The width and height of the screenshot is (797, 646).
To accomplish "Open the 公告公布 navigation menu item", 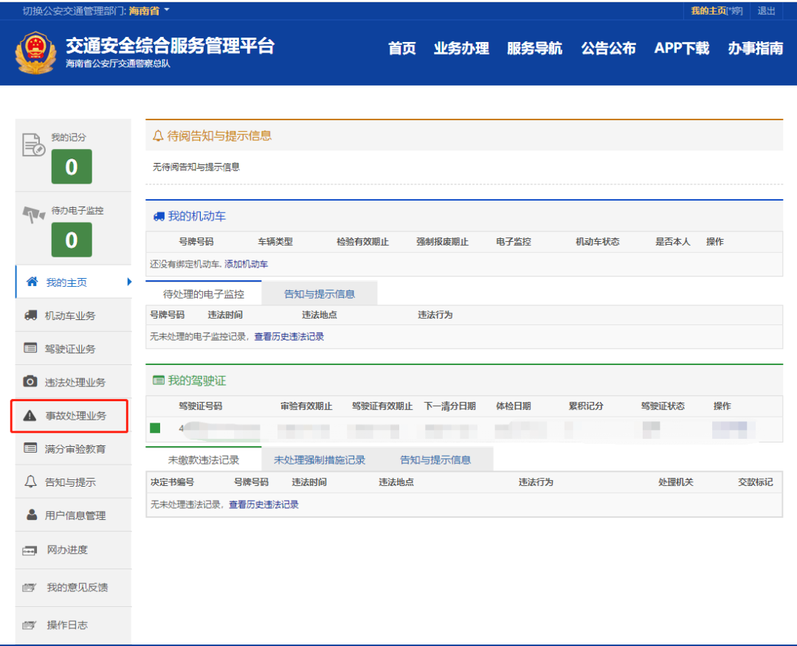I will (x=608, y=49).
